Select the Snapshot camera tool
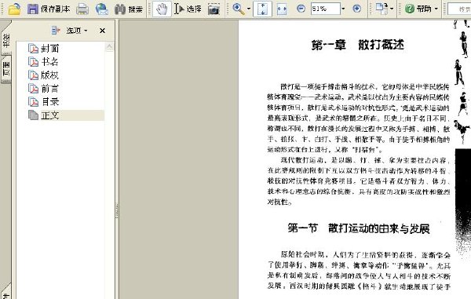The height and width of the screenshot is (299, 471). (214, 9)
